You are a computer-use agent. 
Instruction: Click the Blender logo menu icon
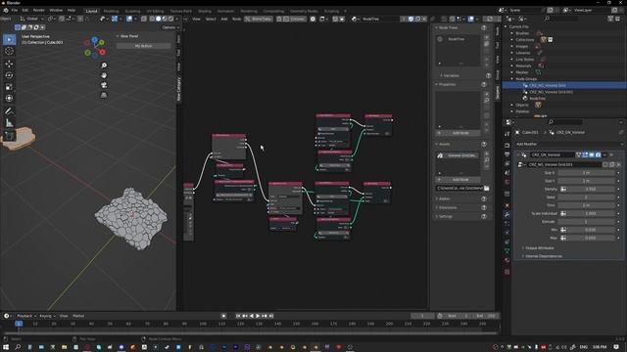point(6,11)
